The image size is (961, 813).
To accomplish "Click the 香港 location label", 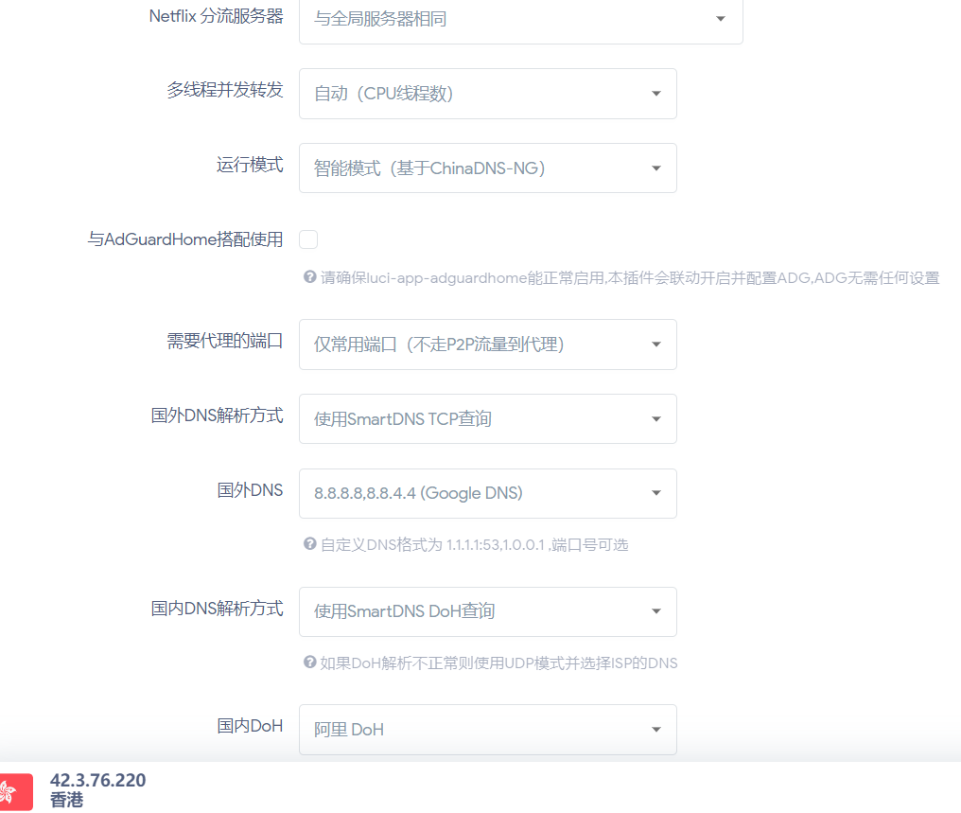I will 66,800.
